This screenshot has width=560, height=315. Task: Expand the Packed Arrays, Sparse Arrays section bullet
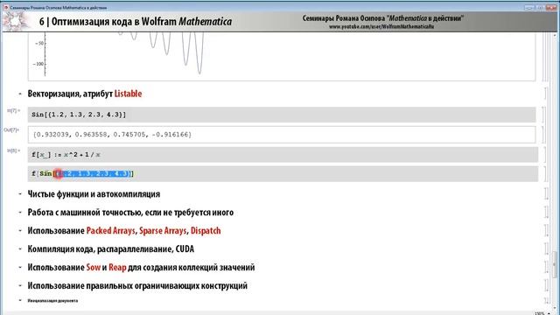pyautogui.click(x=20, y=231)
